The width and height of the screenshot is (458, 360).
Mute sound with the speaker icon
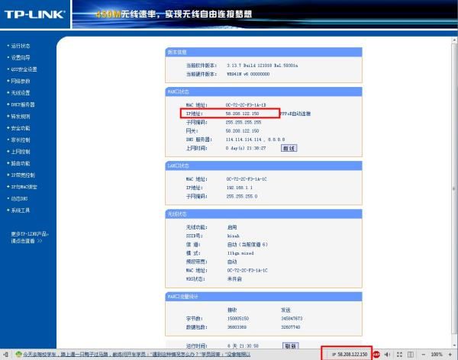[387, 355]
